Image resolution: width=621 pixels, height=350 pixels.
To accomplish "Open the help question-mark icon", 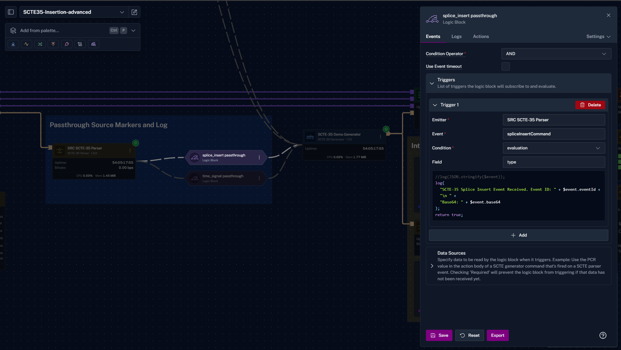I will [603, 335].
